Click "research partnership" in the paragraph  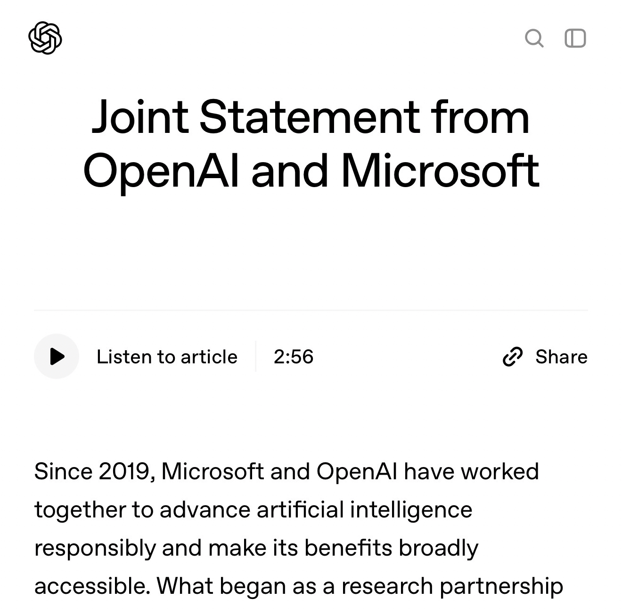click(452, 586)
